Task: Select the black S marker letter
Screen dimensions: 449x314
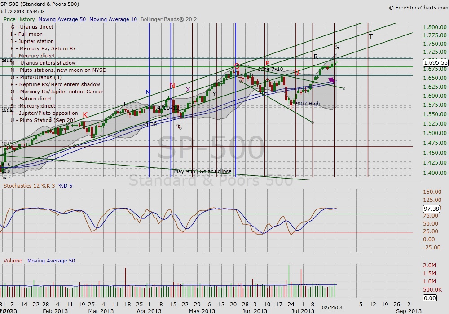Action: tap(337, 47)
